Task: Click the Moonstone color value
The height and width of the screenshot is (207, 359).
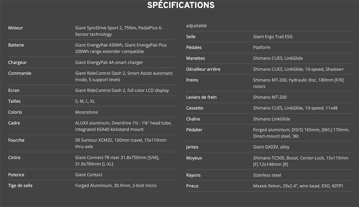Action: pos(86,112)
